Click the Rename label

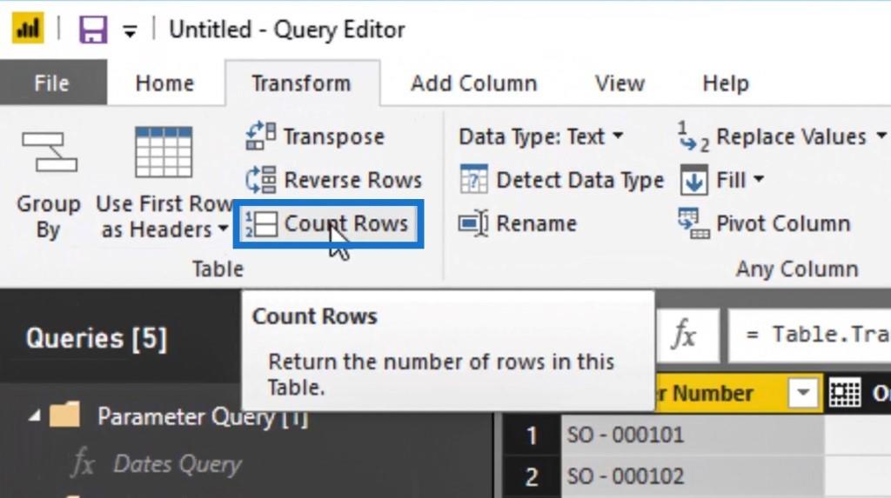click(x=536, y=223)
